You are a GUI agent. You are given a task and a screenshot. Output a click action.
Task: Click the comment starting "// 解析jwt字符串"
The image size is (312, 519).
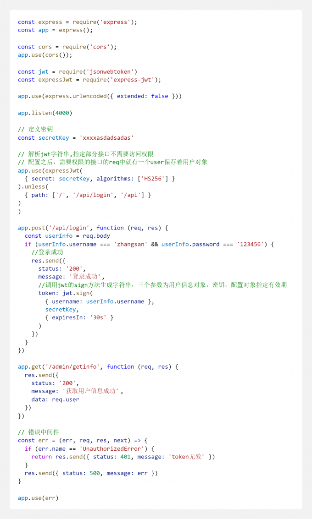(x=86, y=154)
